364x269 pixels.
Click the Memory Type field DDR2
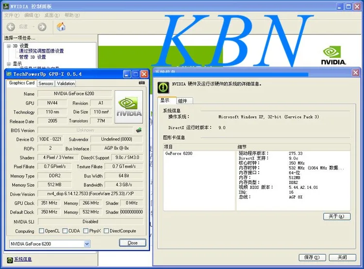tap(54, 176)
